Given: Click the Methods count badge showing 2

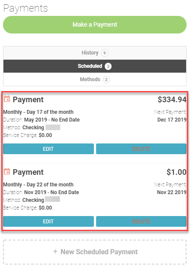Looking at the screenshot, I should pyautogui.click(x=106, y=79).
